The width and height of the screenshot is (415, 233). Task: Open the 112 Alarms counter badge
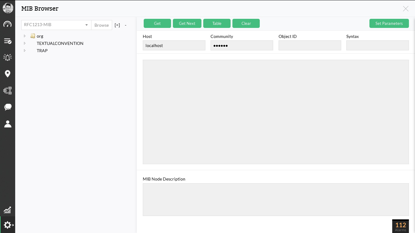pyautogui.click(x=400, y=226)
